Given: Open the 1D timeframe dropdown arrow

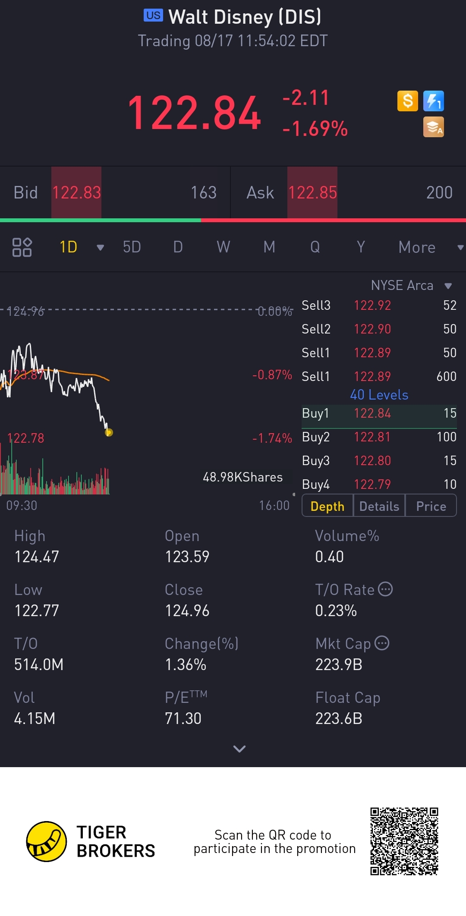Looking at the screenshot, I should click(101, 247).
